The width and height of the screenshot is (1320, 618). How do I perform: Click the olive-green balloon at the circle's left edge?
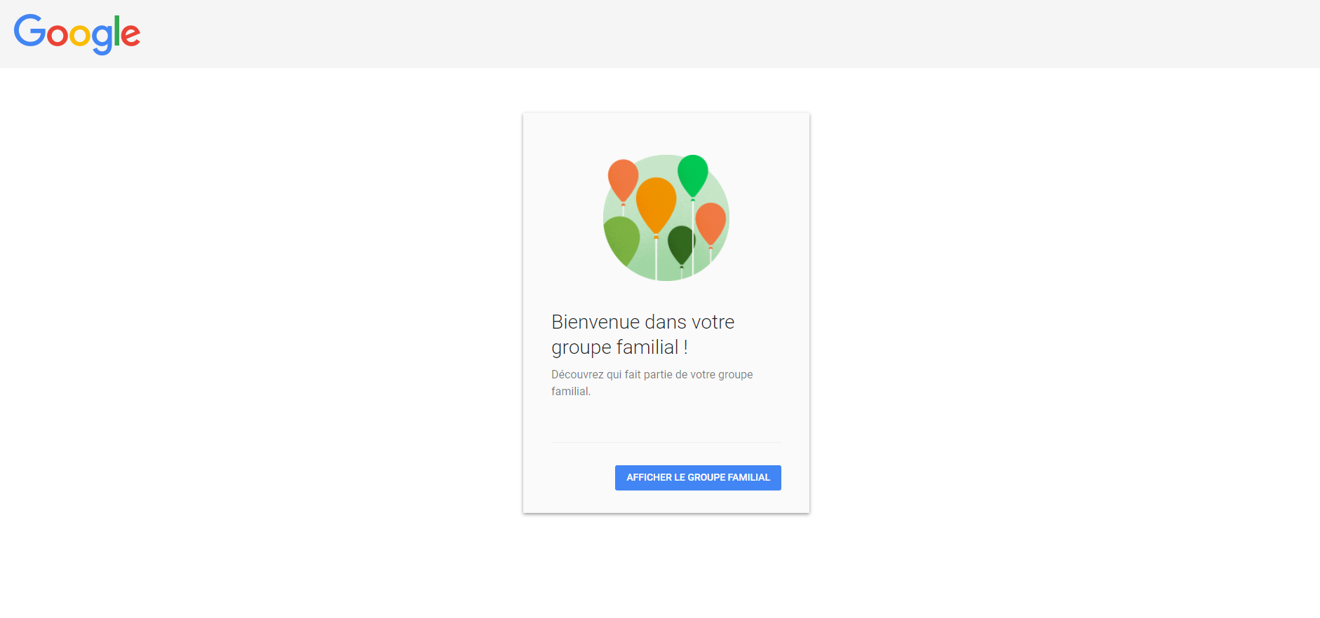pos(620,240)
